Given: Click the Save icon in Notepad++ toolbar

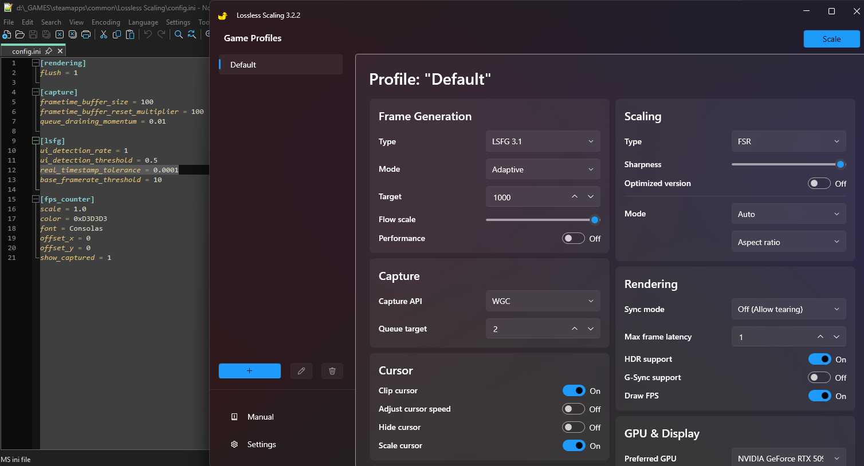Looking at the screenshot, I should pyautogui.click(x=33, y=34).
